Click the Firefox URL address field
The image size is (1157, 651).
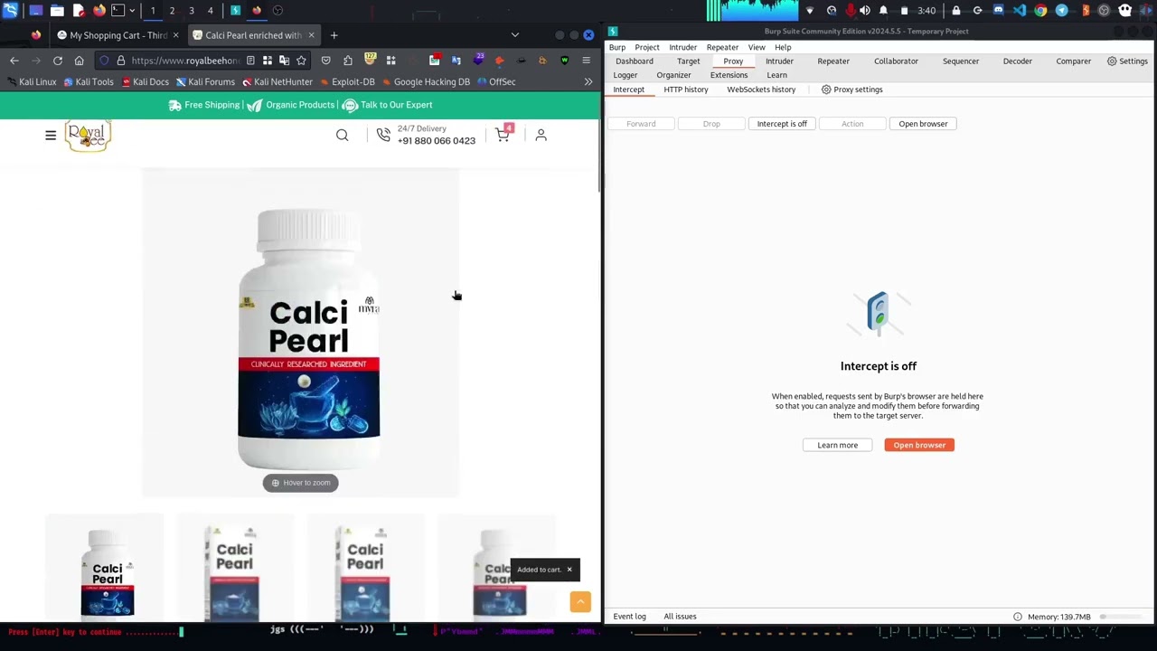click(185, 61)
